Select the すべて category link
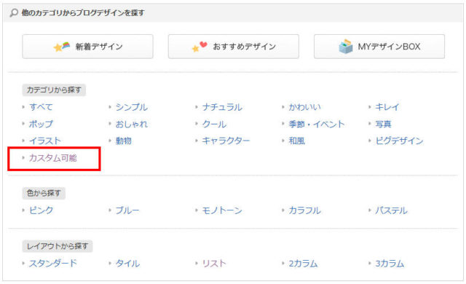 coord(41,107)
